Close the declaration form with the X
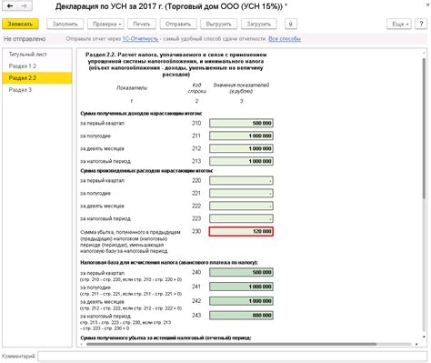431x363 pixels. (x=426, y=5)
